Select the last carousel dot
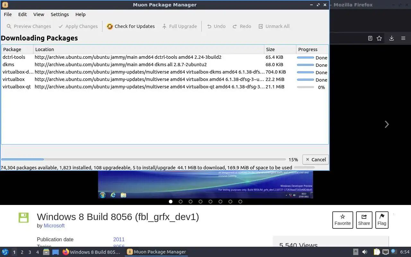This screenshot has width=411, height=257. [x=240, y=201]
